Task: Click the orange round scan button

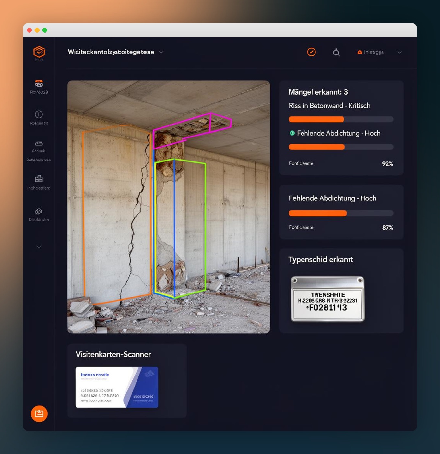Action: tap(39, 414)
